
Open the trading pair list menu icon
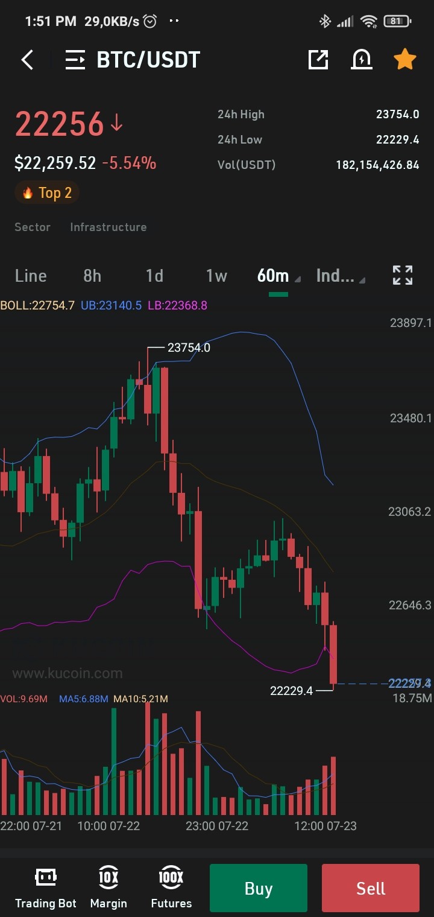(x=75, y=60)
